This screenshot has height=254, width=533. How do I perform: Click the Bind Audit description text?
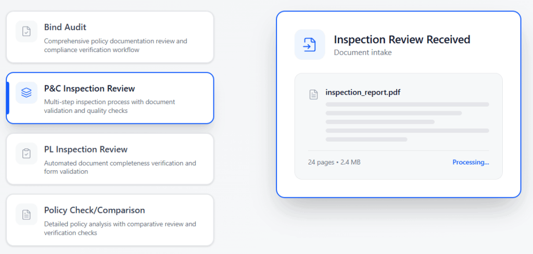pyautogui.click(x=116, y=45)
